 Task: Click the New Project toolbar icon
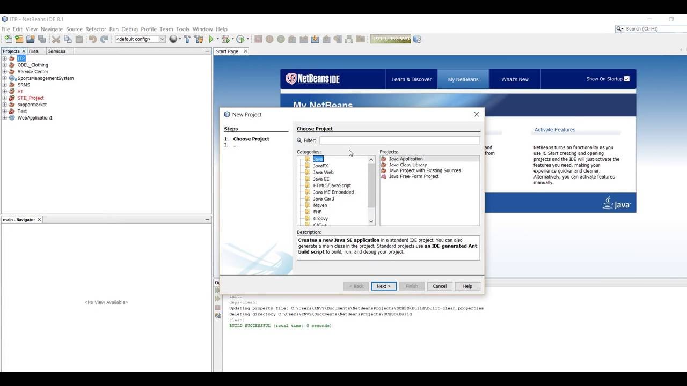pos(19,39)
